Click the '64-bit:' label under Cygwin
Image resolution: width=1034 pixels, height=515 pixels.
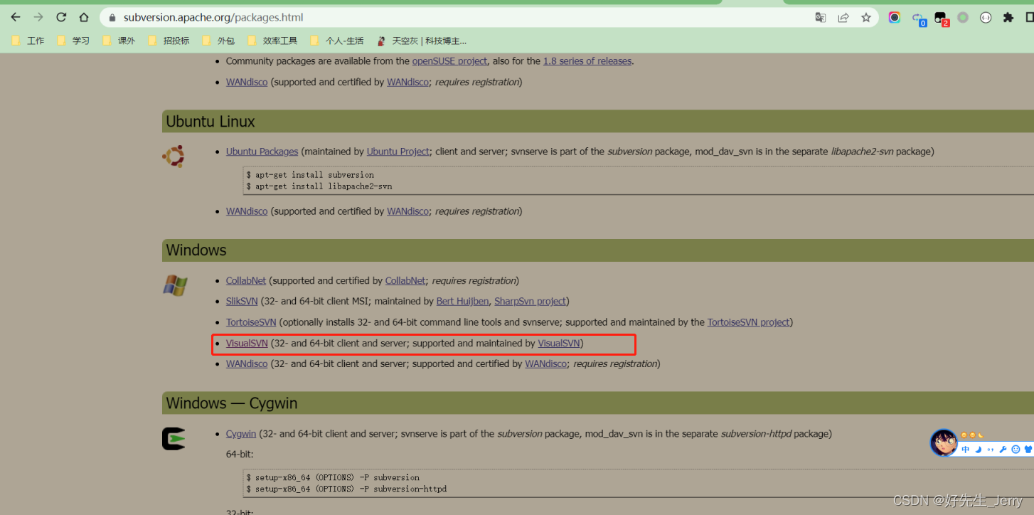(240, 454)
